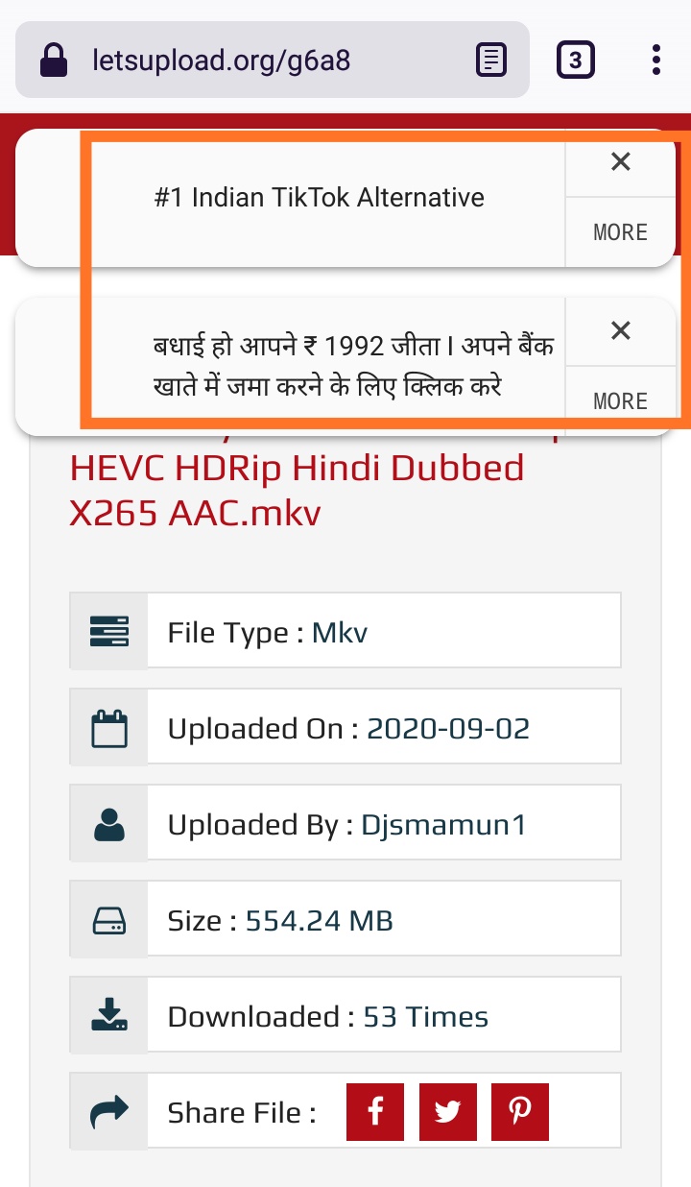Share file on Twitter
The image size is (691, 1187).
click(x=447, y=1112)
